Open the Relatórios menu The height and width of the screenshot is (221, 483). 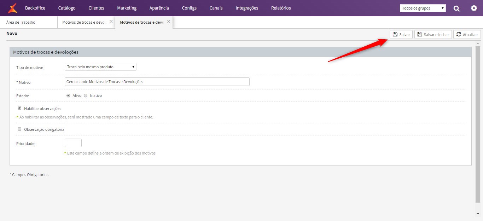[x=281, y=8]
